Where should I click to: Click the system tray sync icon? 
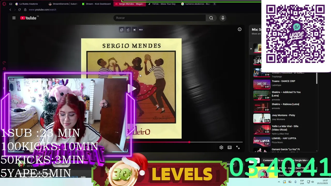[x=284, y=182]
